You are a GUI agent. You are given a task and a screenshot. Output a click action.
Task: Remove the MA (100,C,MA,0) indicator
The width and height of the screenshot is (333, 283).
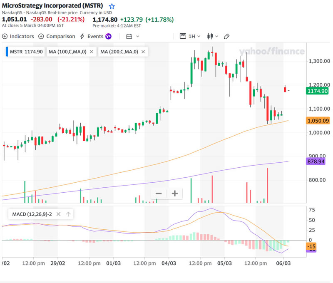pyautogui.click(x=92, y=52)
